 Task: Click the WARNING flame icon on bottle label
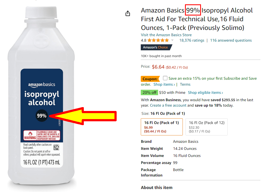pos(30,134)
